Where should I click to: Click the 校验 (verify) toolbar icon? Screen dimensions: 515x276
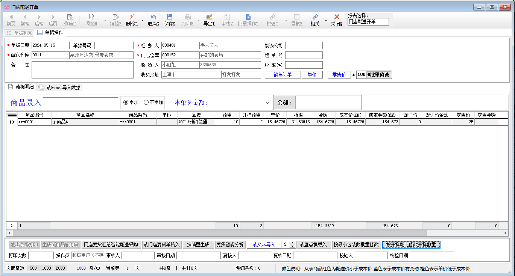272,17
